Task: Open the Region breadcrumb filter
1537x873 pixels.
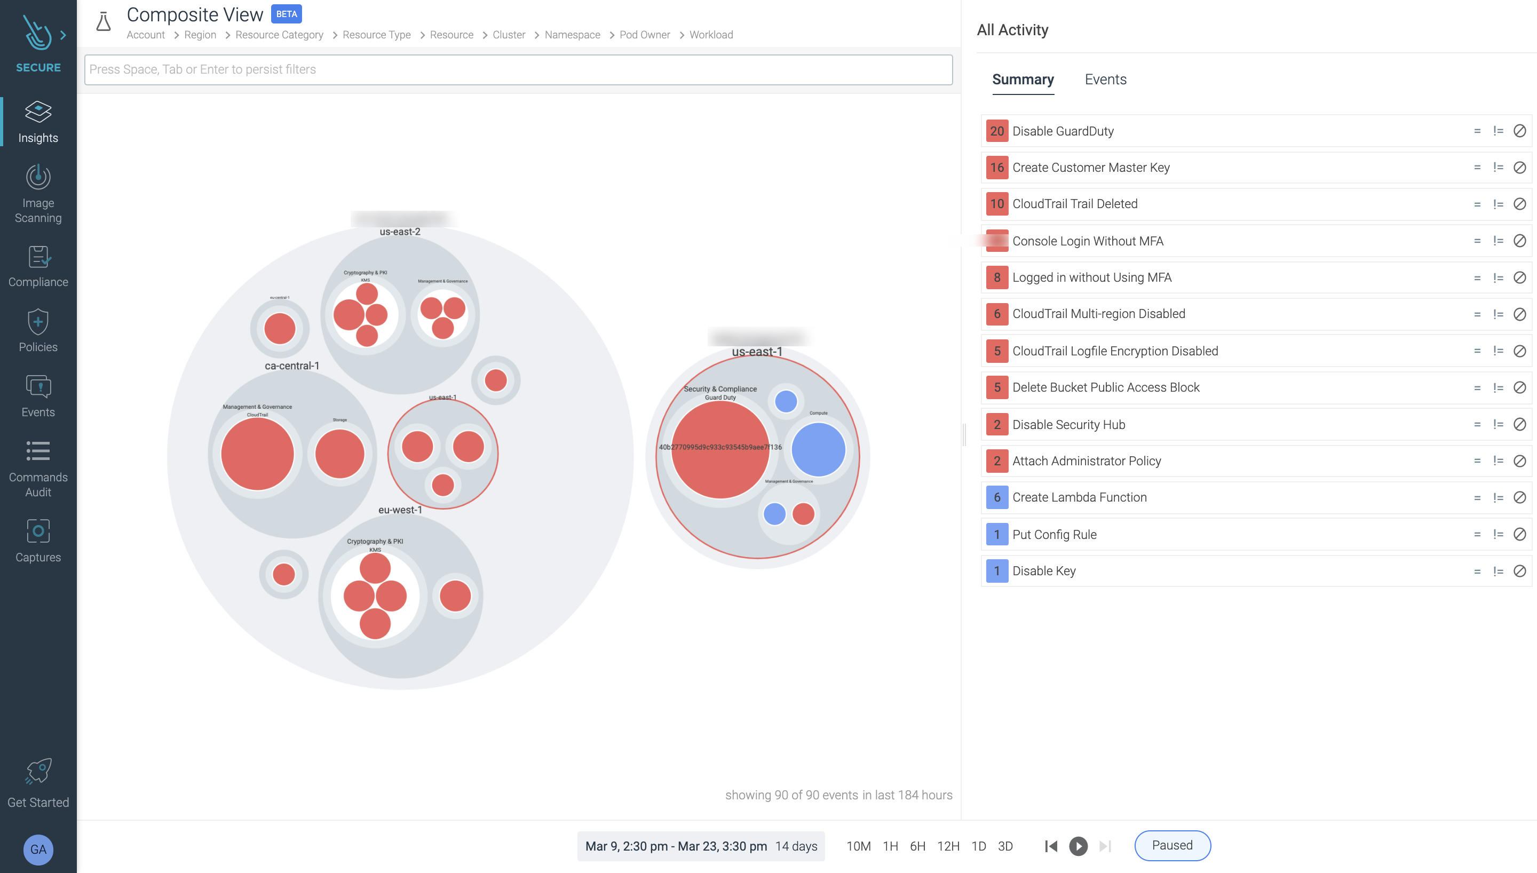Action: (200, 34)
